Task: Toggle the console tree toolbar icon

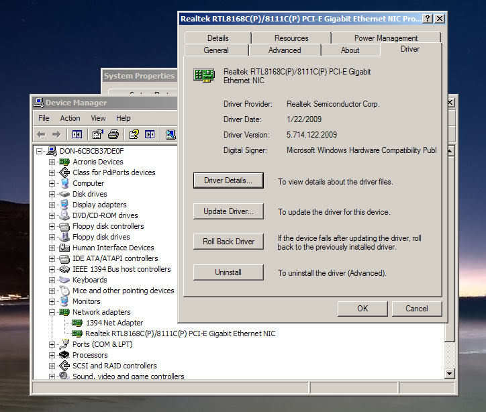Action: pyautogui.click(x=77, y=134)
